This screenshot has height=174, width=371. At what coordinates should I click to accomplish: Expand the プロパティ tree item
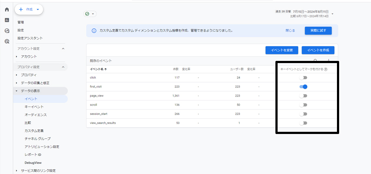point(17,75)
